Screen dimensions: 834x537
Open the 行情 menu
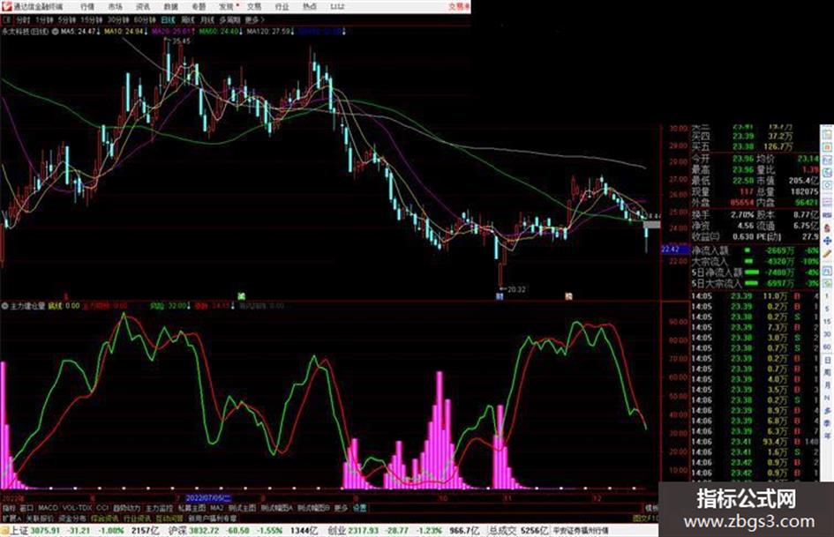pos(87,7)
